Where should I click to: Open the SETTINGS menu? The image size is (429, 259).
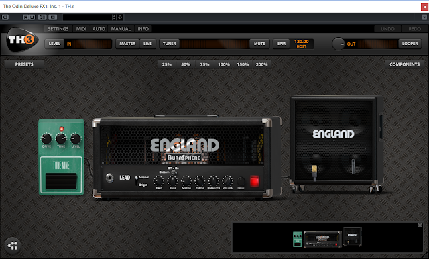click(58, 28)
